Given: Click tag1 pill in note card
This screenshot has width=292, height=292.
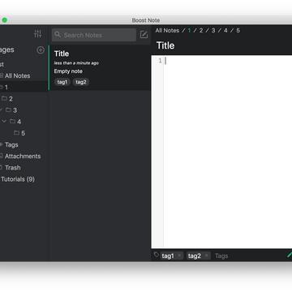Looking at the screenshot, I should pos(62,82).
